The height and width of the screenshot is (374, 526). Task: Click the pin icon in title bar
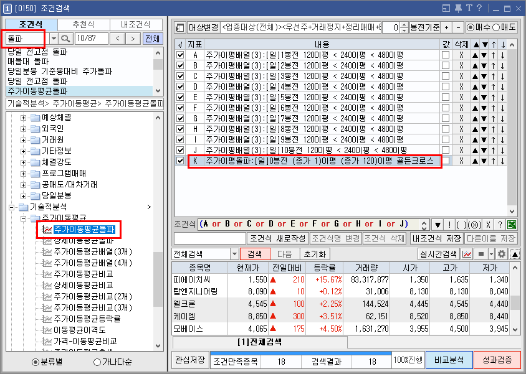tap(458, 8)
